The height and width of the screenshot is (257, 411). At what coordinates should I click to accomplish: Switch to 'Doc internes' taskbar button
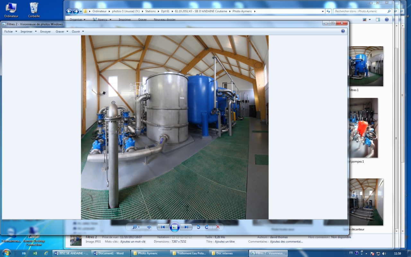229,253
